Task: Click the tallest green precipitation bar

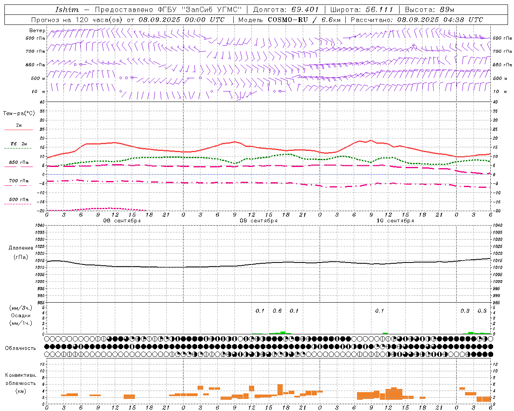Action: point(283,333)
